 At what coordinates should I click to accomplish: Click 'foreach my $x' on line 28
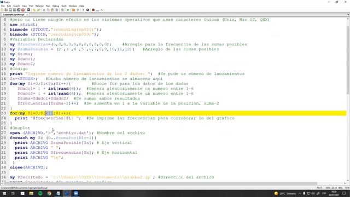click(x=26, y=137)
